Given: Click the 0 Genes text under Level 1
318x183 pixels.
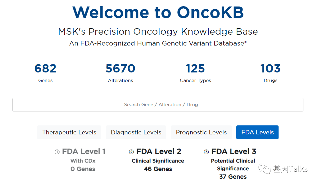Looking at the screenshot, I should (x=83, y=169).
